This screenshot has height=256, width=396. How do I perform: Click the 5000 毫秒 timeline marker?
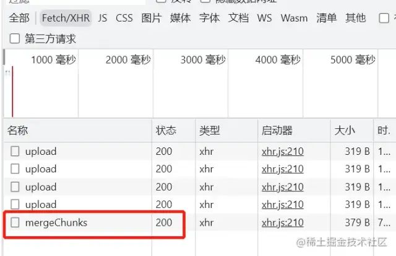pos(353,60)
